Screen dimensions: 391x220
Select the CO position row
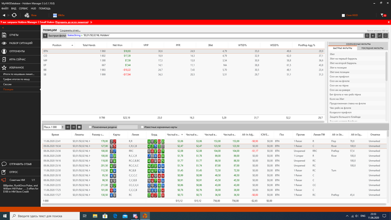click(184, 56)
